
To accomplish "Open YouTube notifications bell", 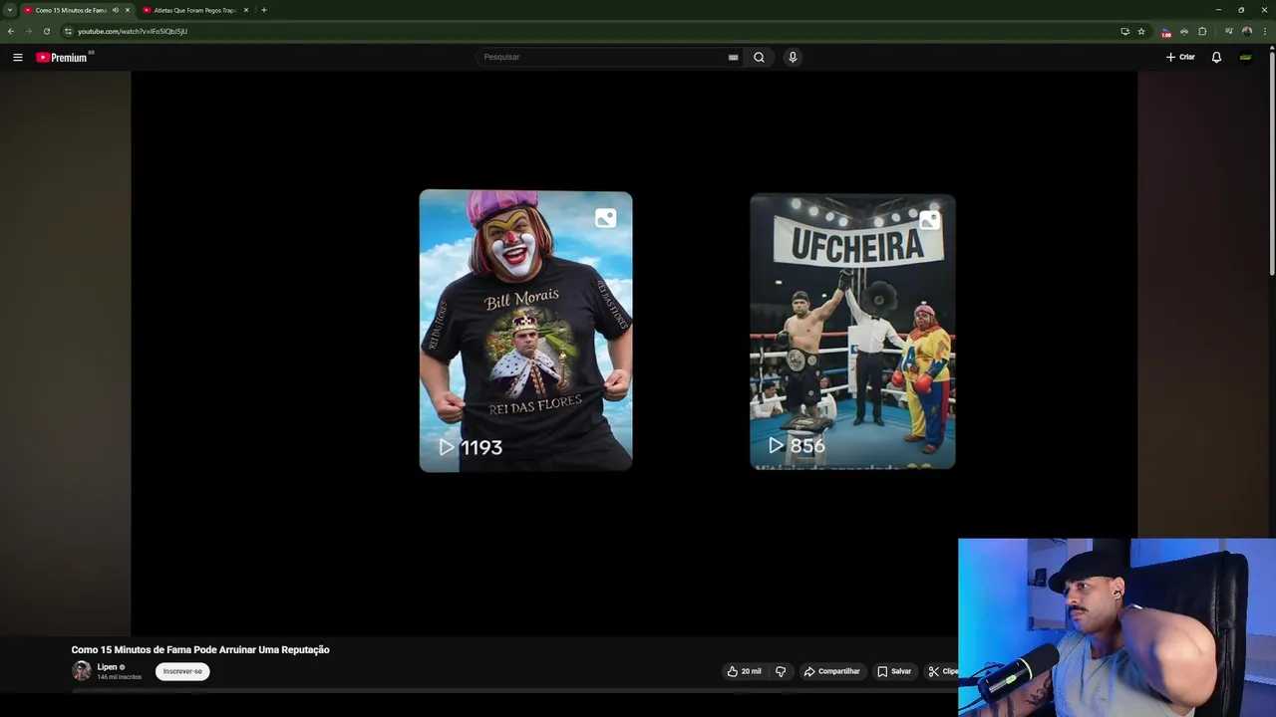I will tap(1216, 57).
